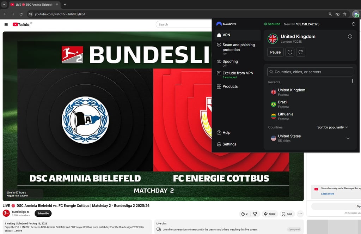Open more actions three-dot menu
361x234 pixels.
click(300, 214)
